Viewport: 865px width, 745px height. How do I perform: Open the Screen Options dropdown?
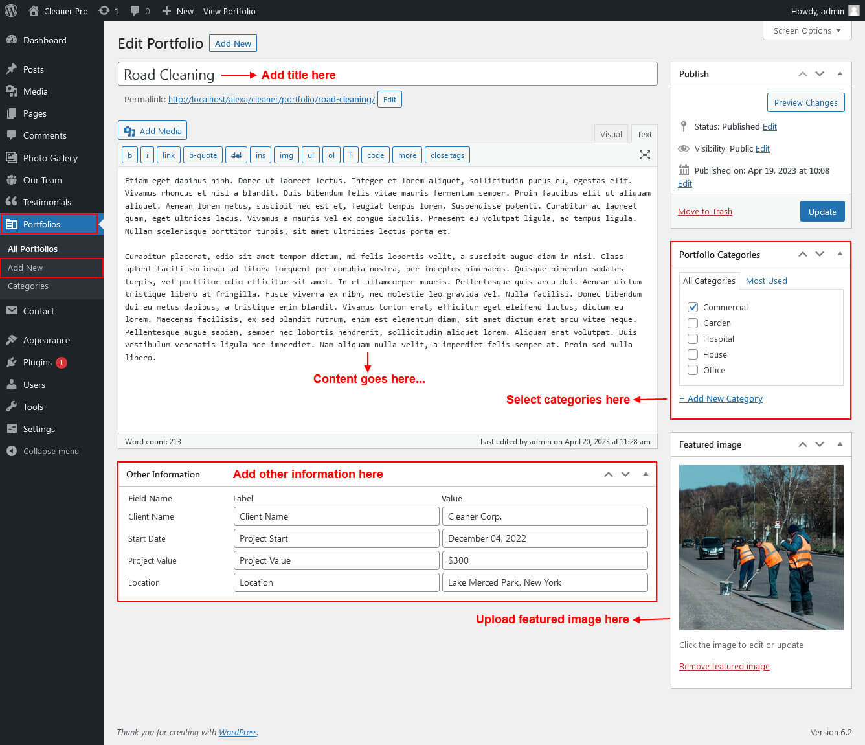(x=807, y=30)
